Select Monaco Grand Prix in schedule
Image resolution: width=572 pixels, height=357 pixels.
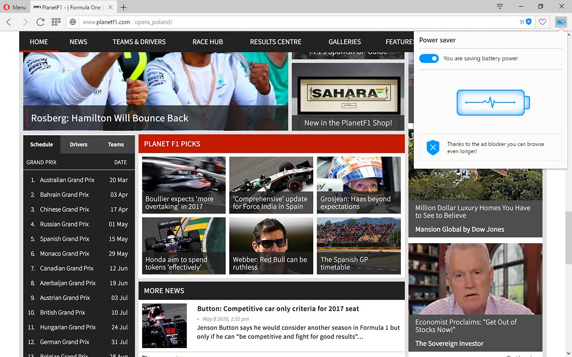click(79, 253)
